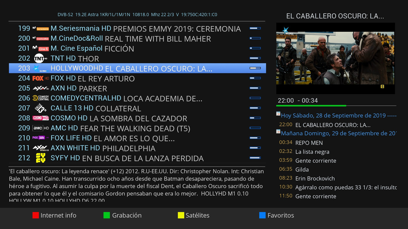Select the red Internet info button
408x229 pixels.
(35, 215)
